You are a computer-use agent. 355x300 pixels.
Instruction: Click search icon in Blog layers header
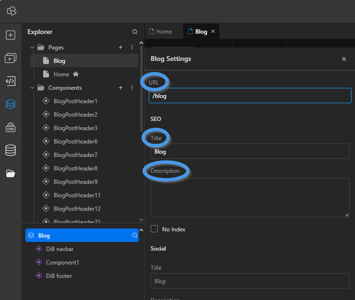pyautogui.click(x=135, y=235)
